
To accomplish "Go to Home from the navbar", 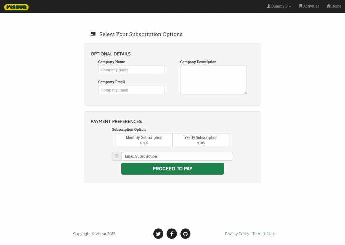I will tap(336, 6).
